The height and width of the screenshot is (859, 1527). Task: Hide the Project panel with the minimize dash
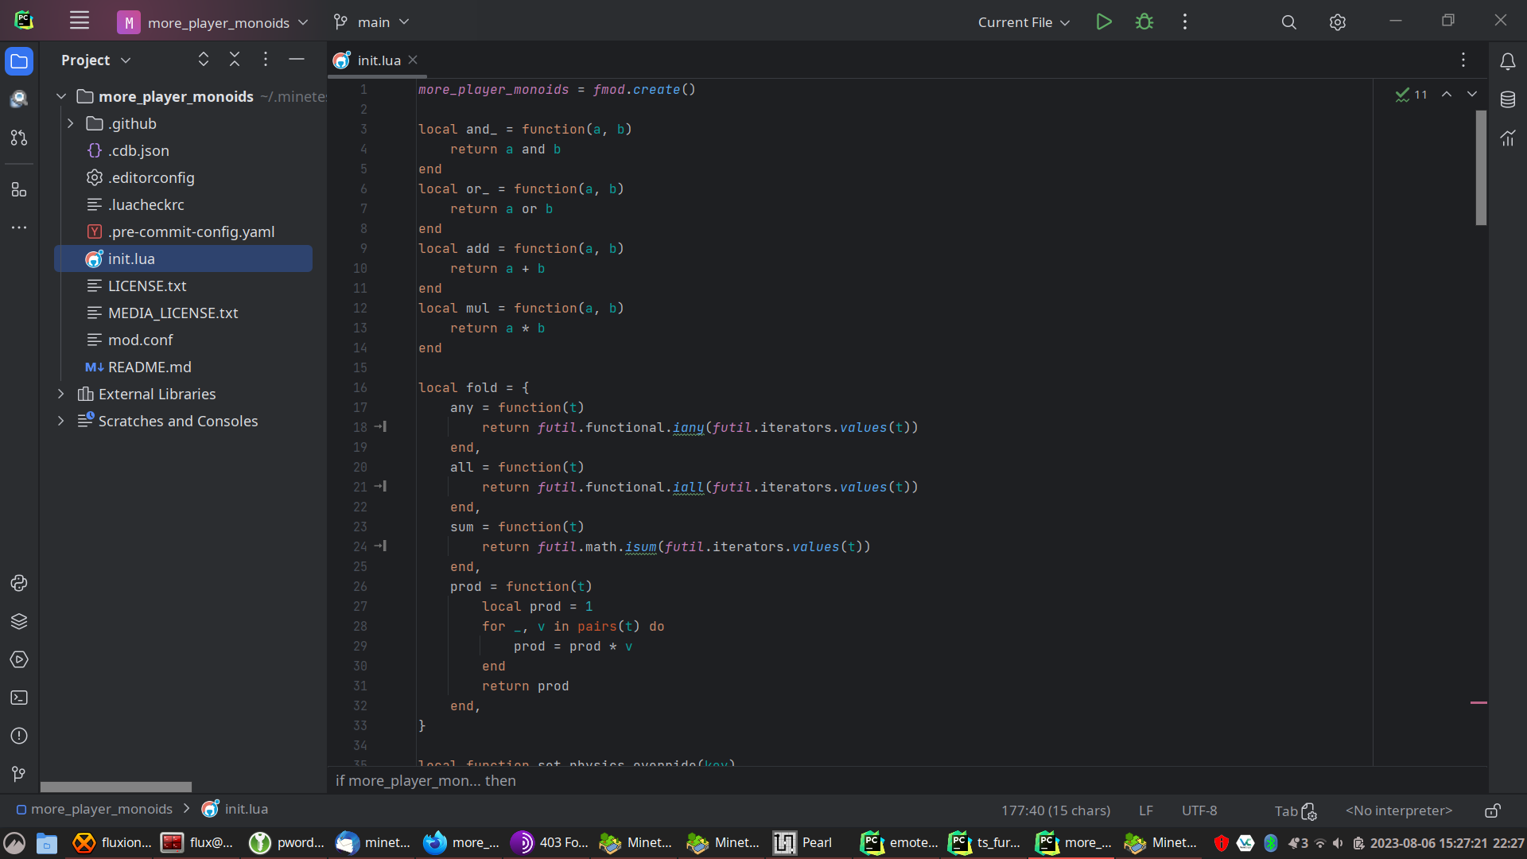pyautogui.click(x=297, y=60)
